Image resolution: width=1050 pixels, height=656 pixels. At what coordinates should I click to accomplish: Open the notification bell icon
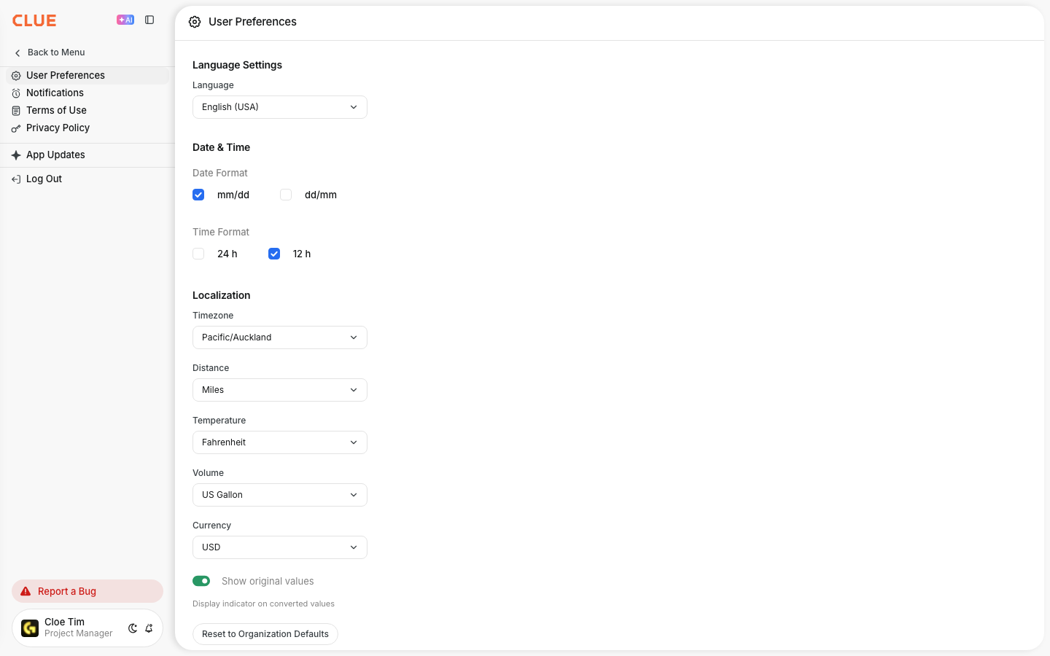149,628
